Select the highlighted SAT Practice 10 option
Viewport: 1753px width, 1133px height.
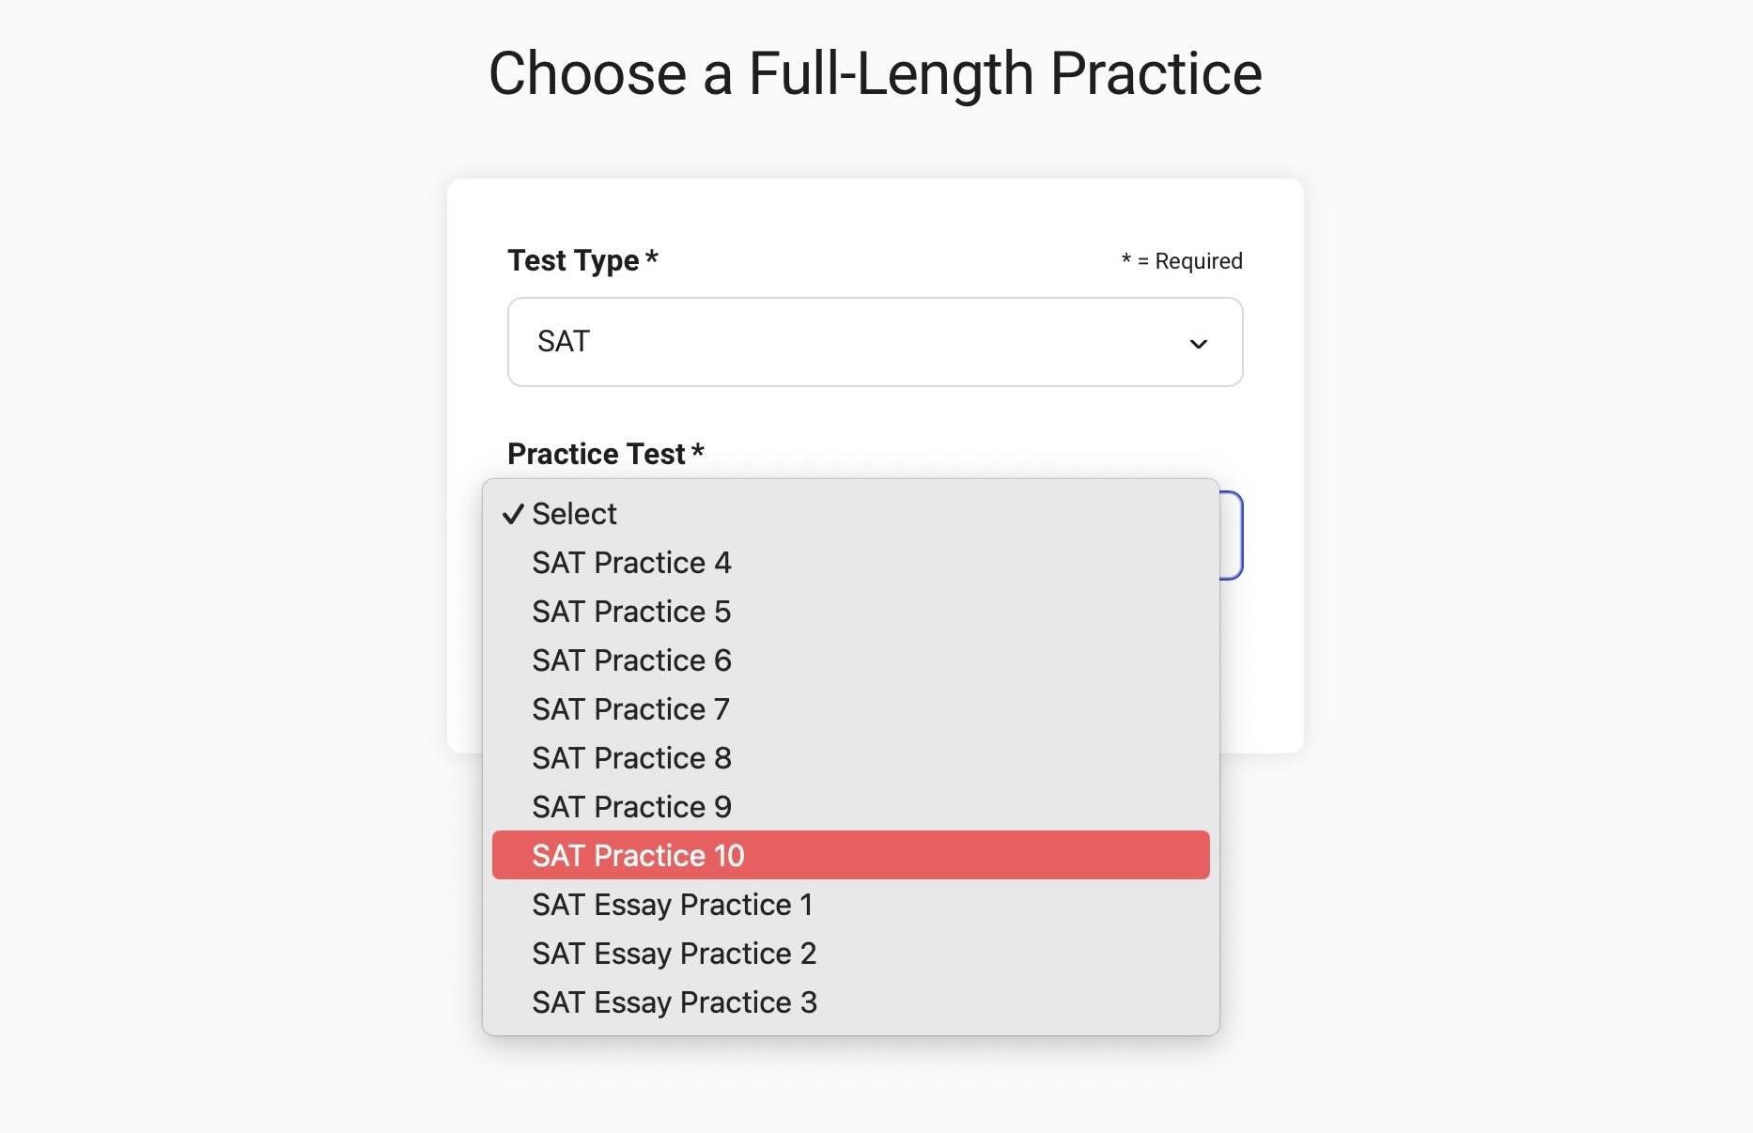tap(638, 856)
